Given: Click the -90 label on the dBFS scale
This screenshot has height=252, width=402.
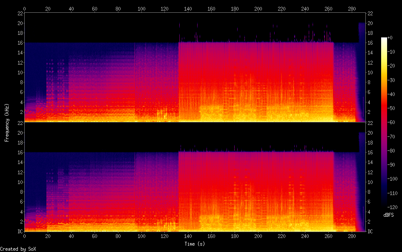Looking at the screenshot, I should click(394, 164).
